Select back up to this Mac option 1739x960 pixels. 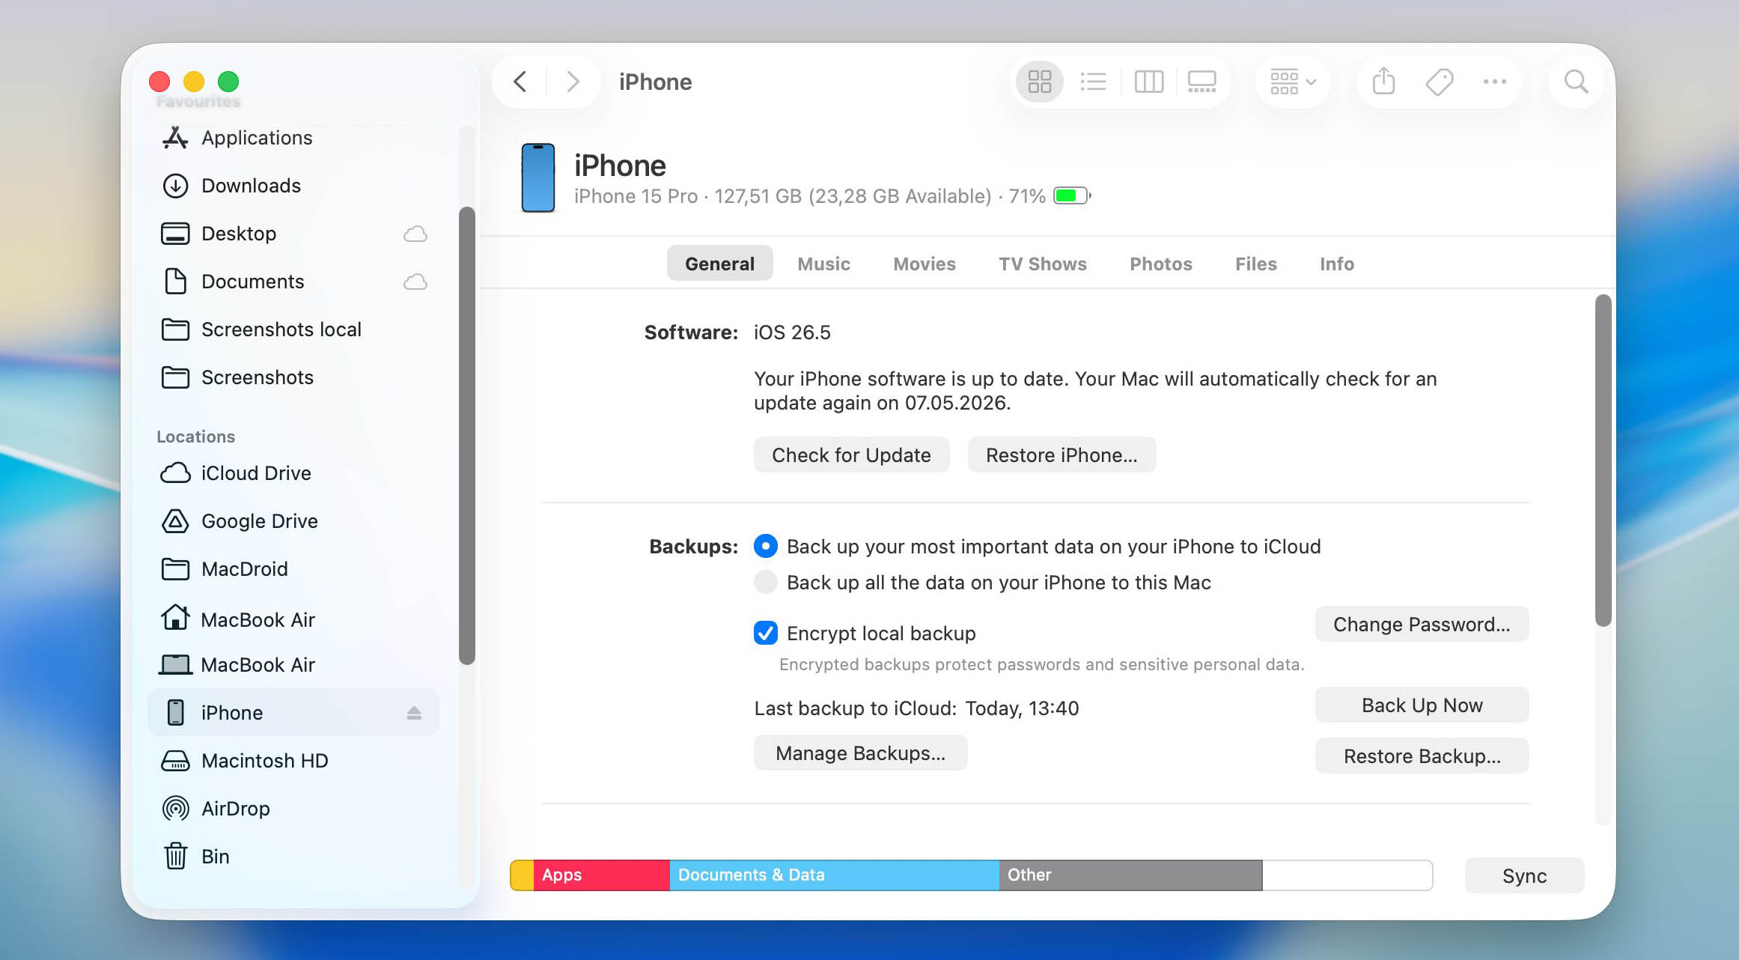click(x=765, y=583)
